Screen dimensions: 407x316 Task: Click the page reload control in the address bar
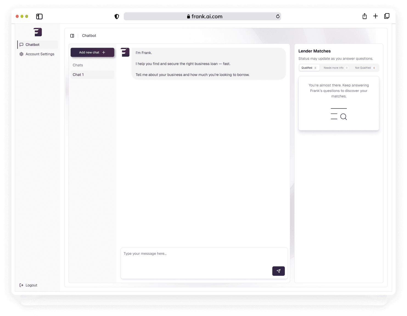(x=277, y=16)
